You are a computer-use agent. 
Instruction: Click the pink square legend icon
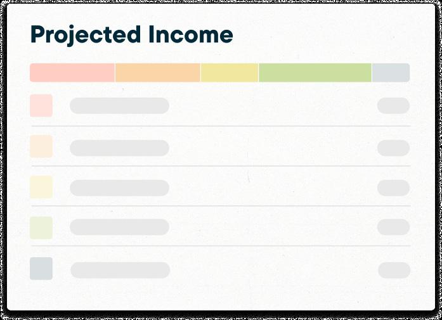coord(41,106)
